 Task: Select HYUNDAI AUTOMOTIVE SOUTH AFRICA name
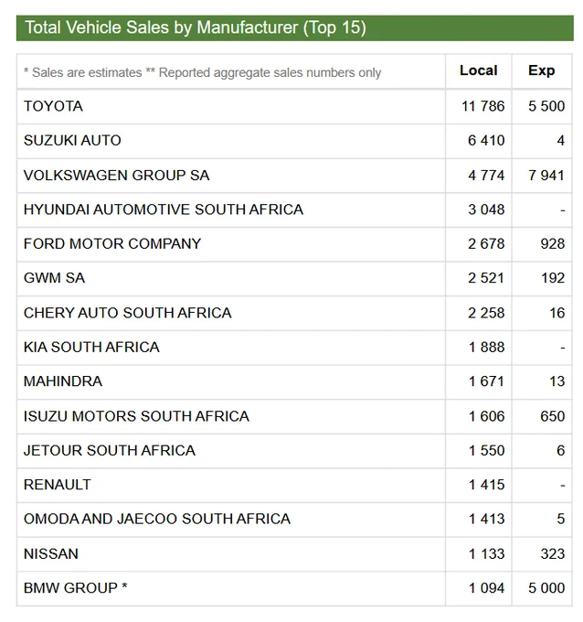coord(164,209)
